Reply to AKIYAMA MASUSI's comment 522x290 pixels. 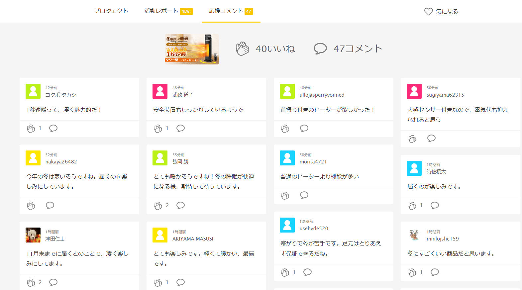[180, 282]
